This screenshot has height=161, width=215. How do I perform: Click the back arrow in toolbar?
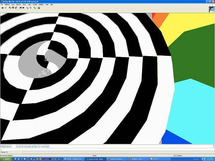click(2, 8)
